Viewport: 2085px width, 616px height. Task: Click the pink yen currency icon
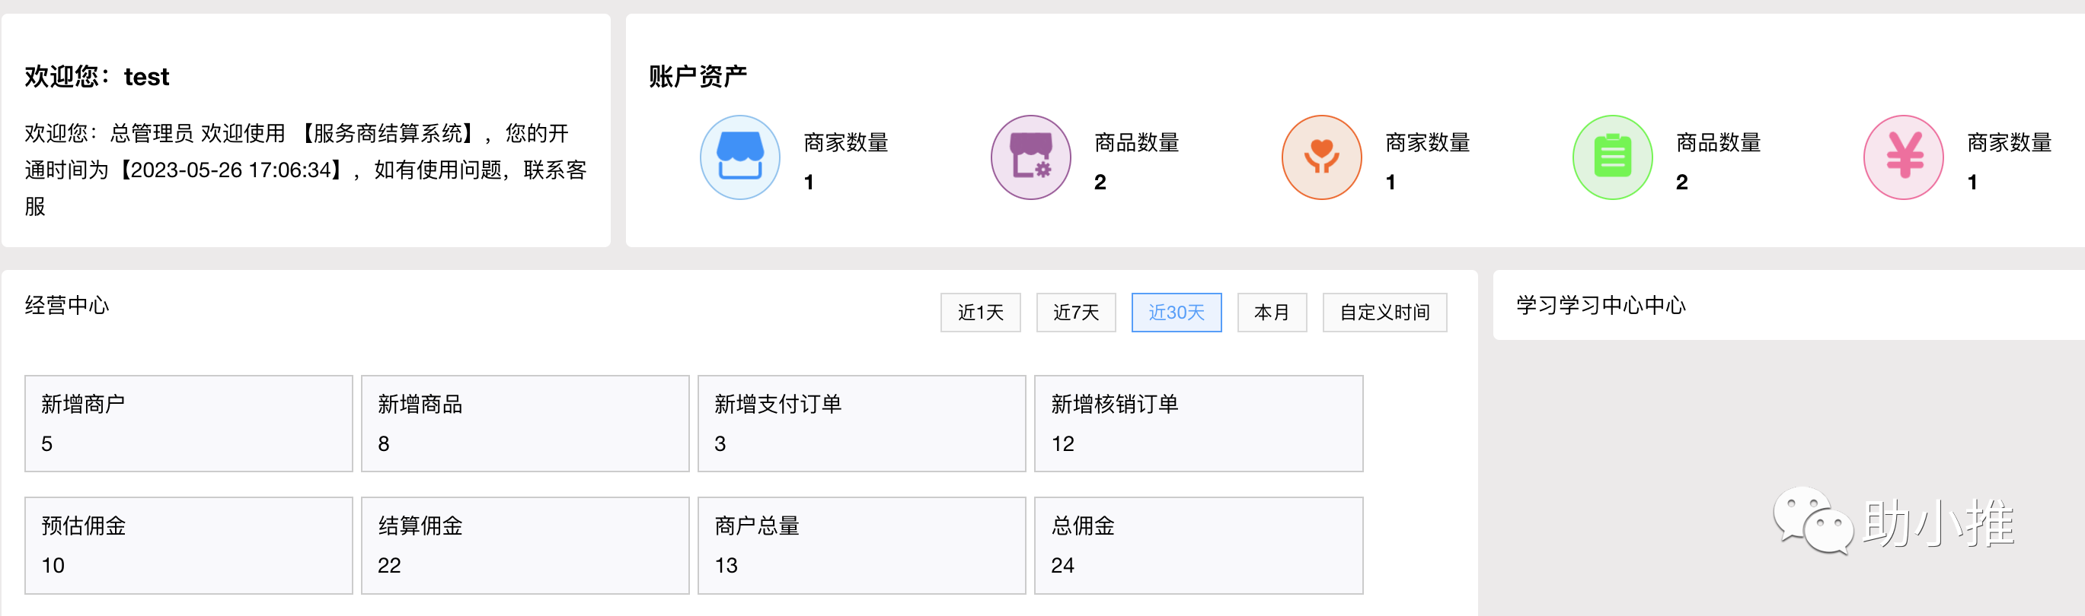pos(1903,157)
